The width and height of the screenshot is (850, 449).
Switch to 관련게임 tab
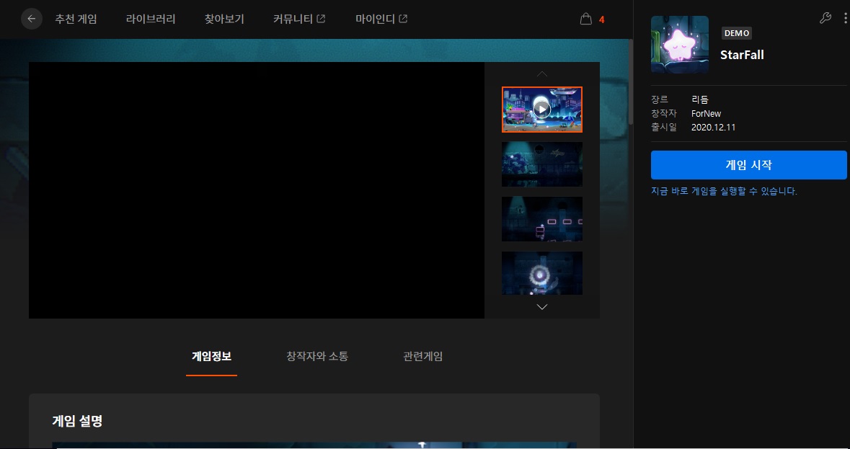[x=423, y=356]
